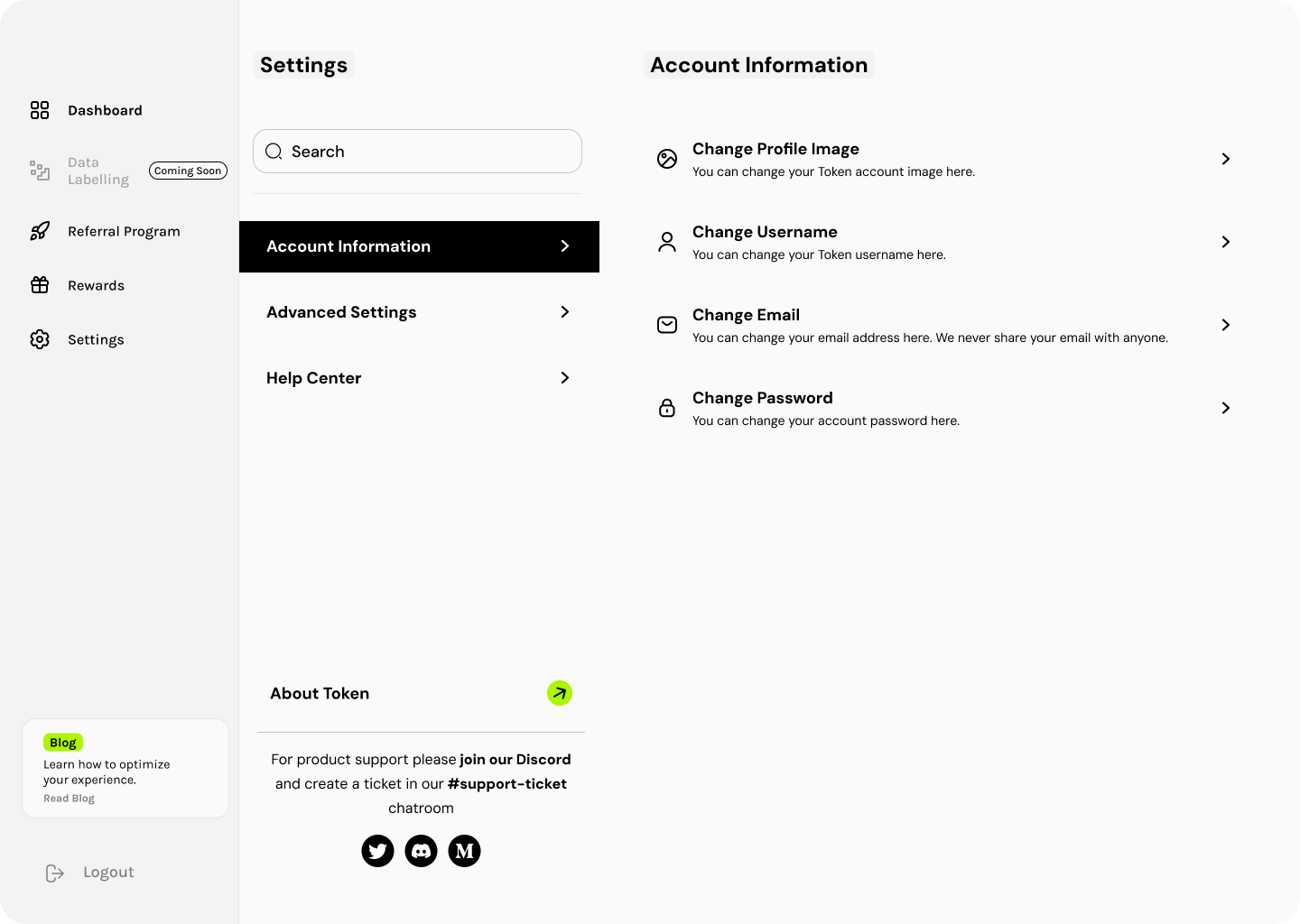This screenshot has width=1300, height=924.
Task: Select the Account Information menu item
Action: click(348, 246)
